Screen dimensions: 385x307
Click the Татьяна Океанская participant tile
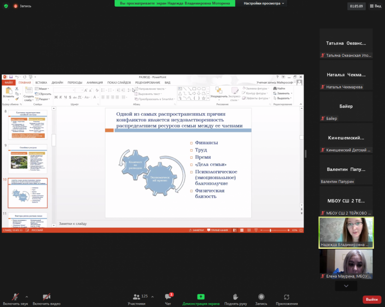(346, 44)
